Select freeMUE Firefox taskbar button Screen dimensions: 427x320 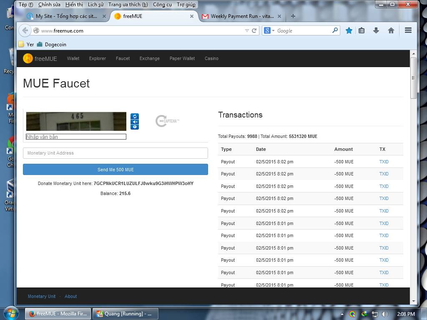pos(58,314)
